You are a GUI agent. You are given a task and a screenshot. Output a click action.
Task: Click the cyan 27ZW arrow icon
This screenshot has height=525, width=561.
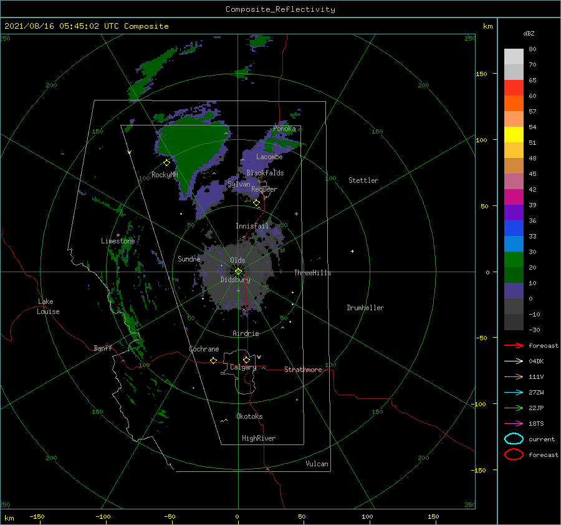pyautogui.click(x=514, y=393)
